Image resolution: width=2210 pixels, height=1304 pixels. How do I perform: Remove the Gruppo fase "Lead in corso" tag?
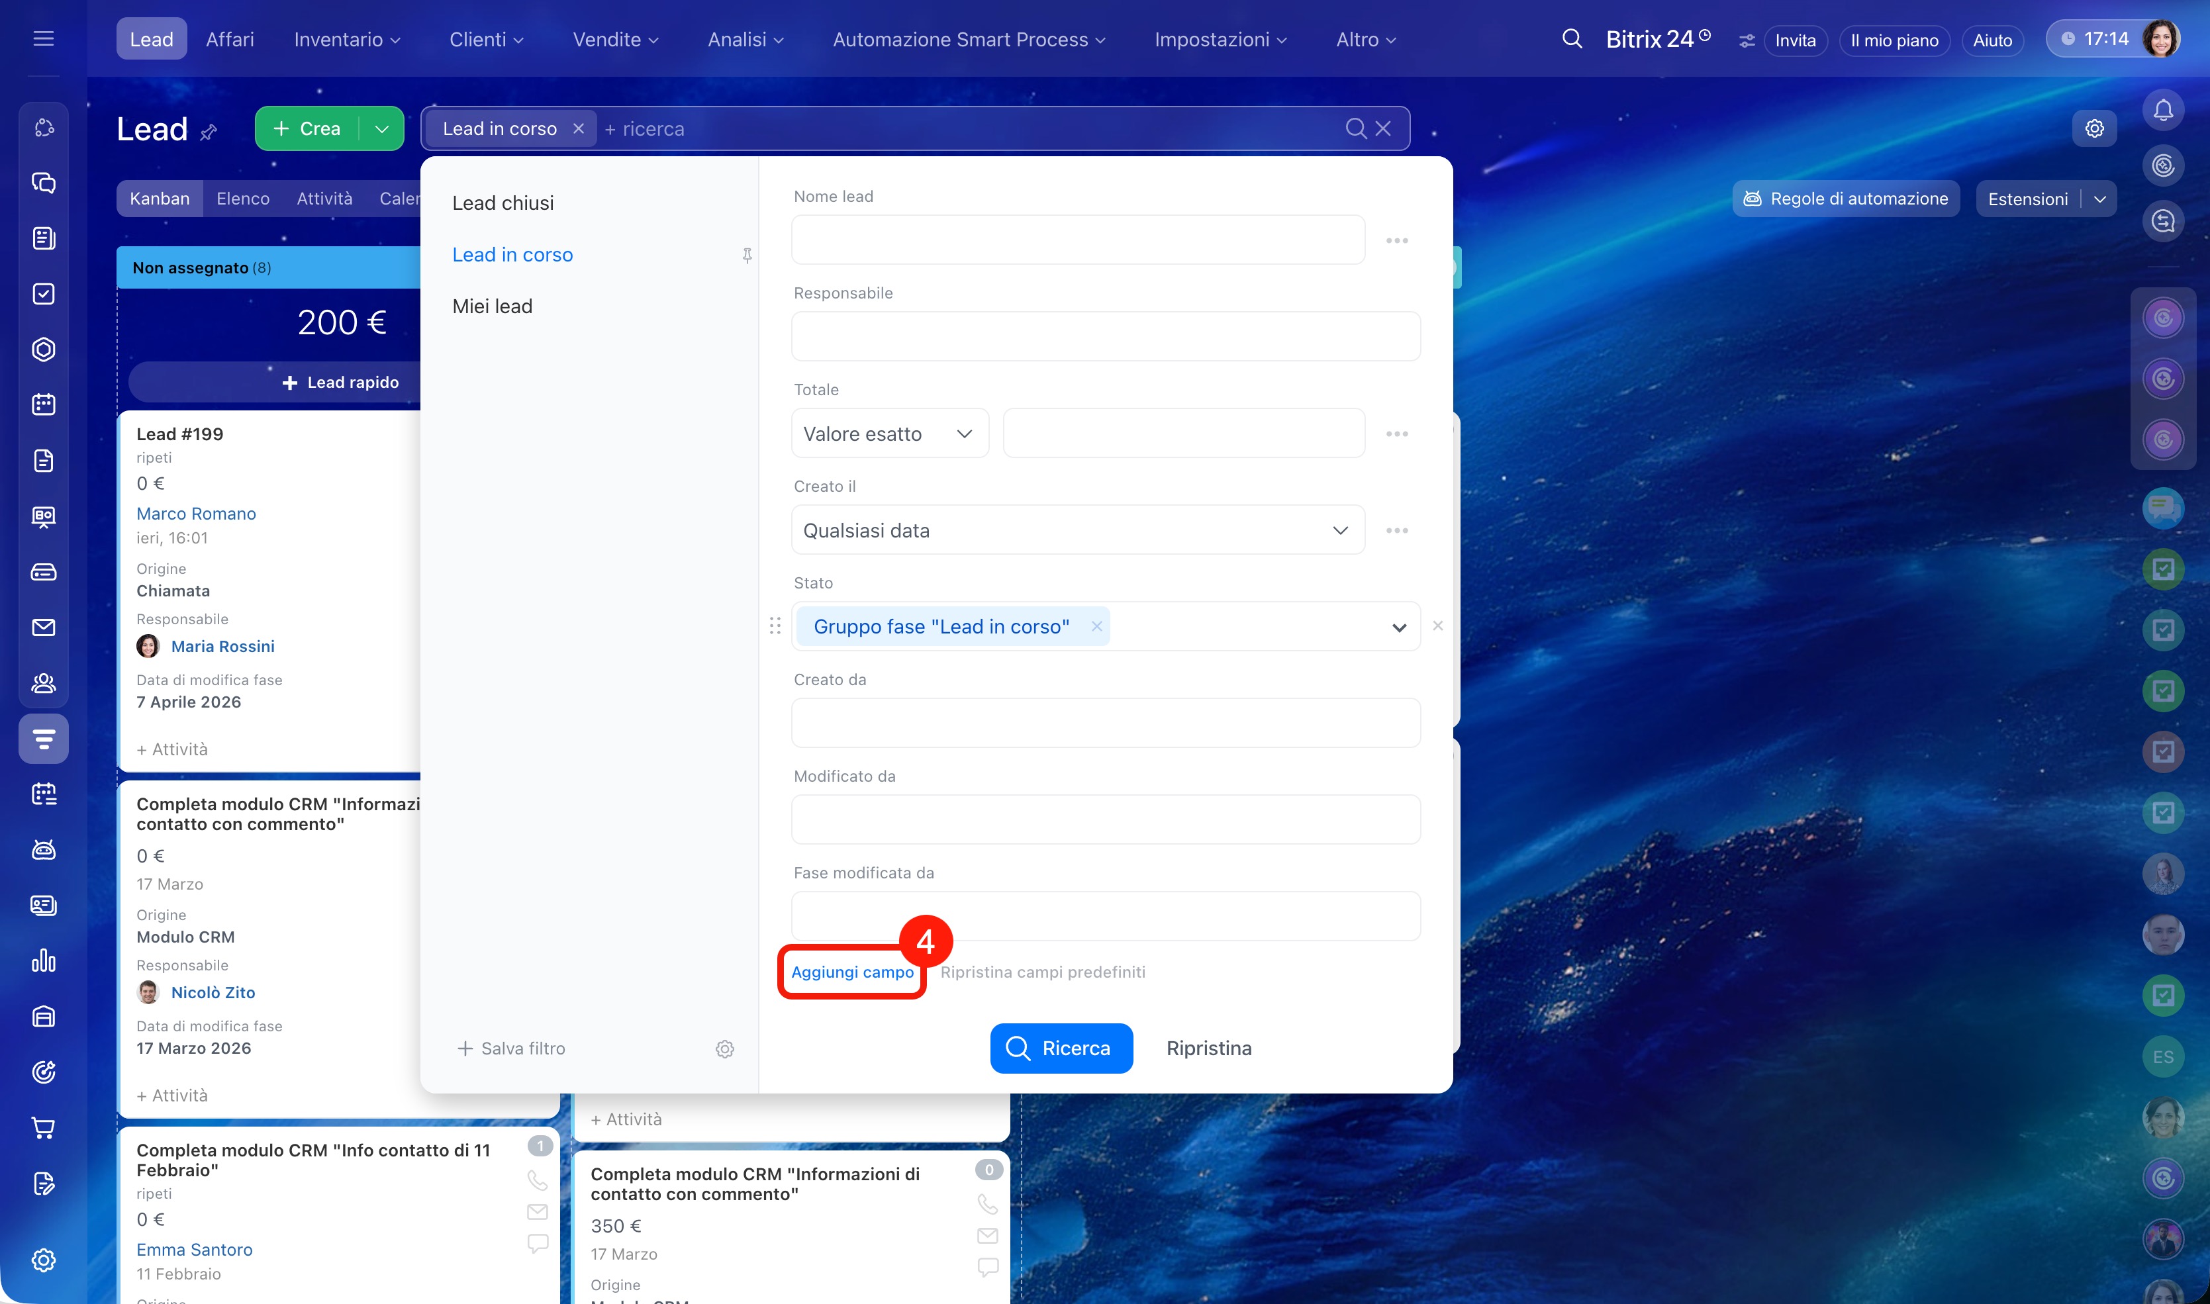pyautogui.click(x=1096, y=627)
